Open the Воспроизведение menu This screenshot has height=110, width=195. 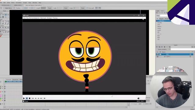[34, 18]
